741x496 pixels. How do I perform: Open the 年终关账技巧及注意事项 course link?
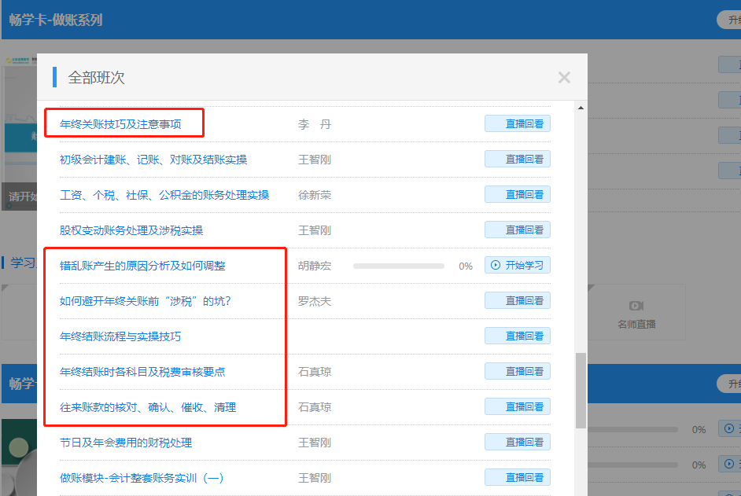(122, 123)
